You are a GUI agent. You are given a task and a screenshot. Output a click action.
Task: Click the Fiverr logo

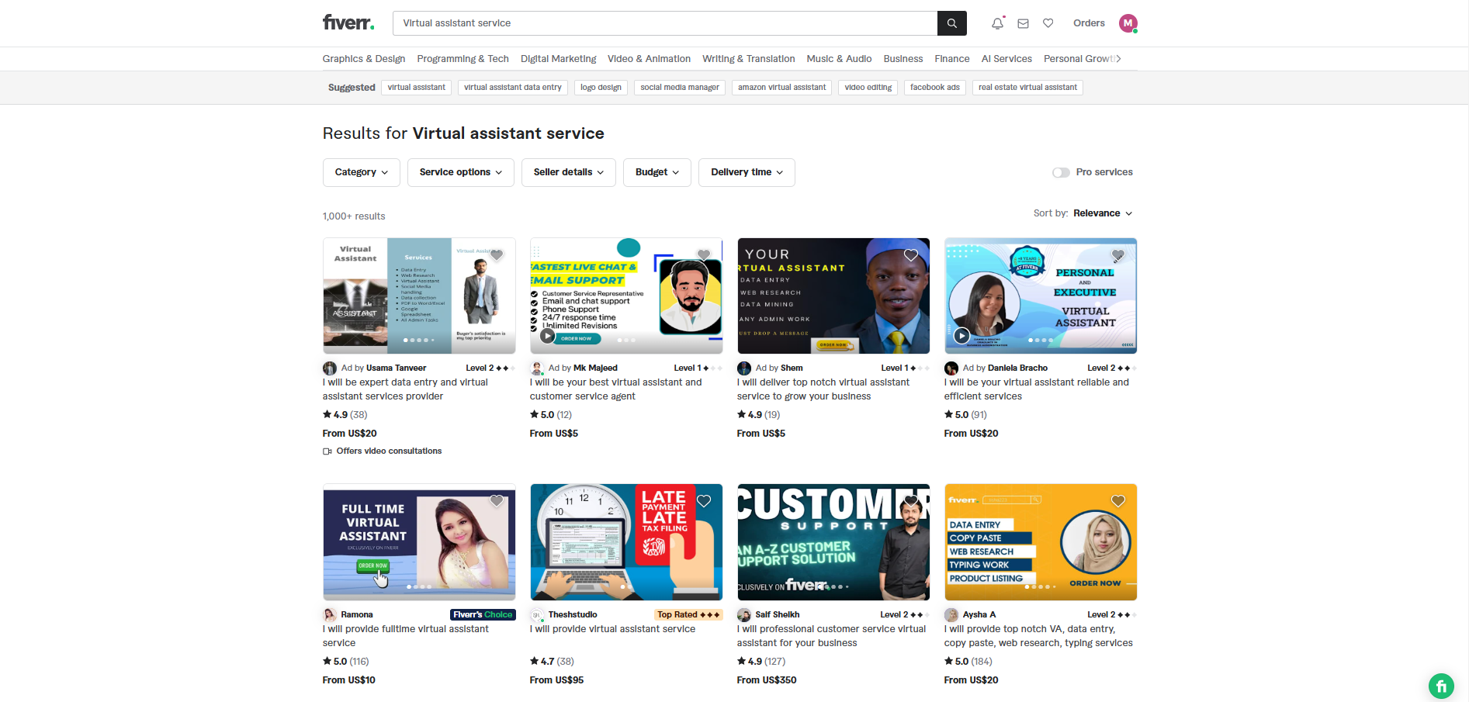point(348,22)
